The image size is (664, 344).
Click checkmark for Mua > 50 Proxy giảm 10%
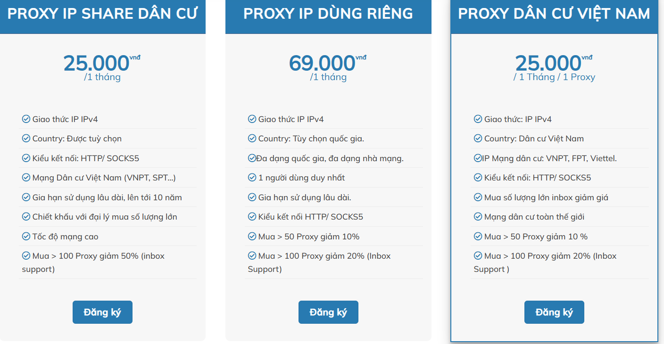pyautogui.click(x=251, y=237)
